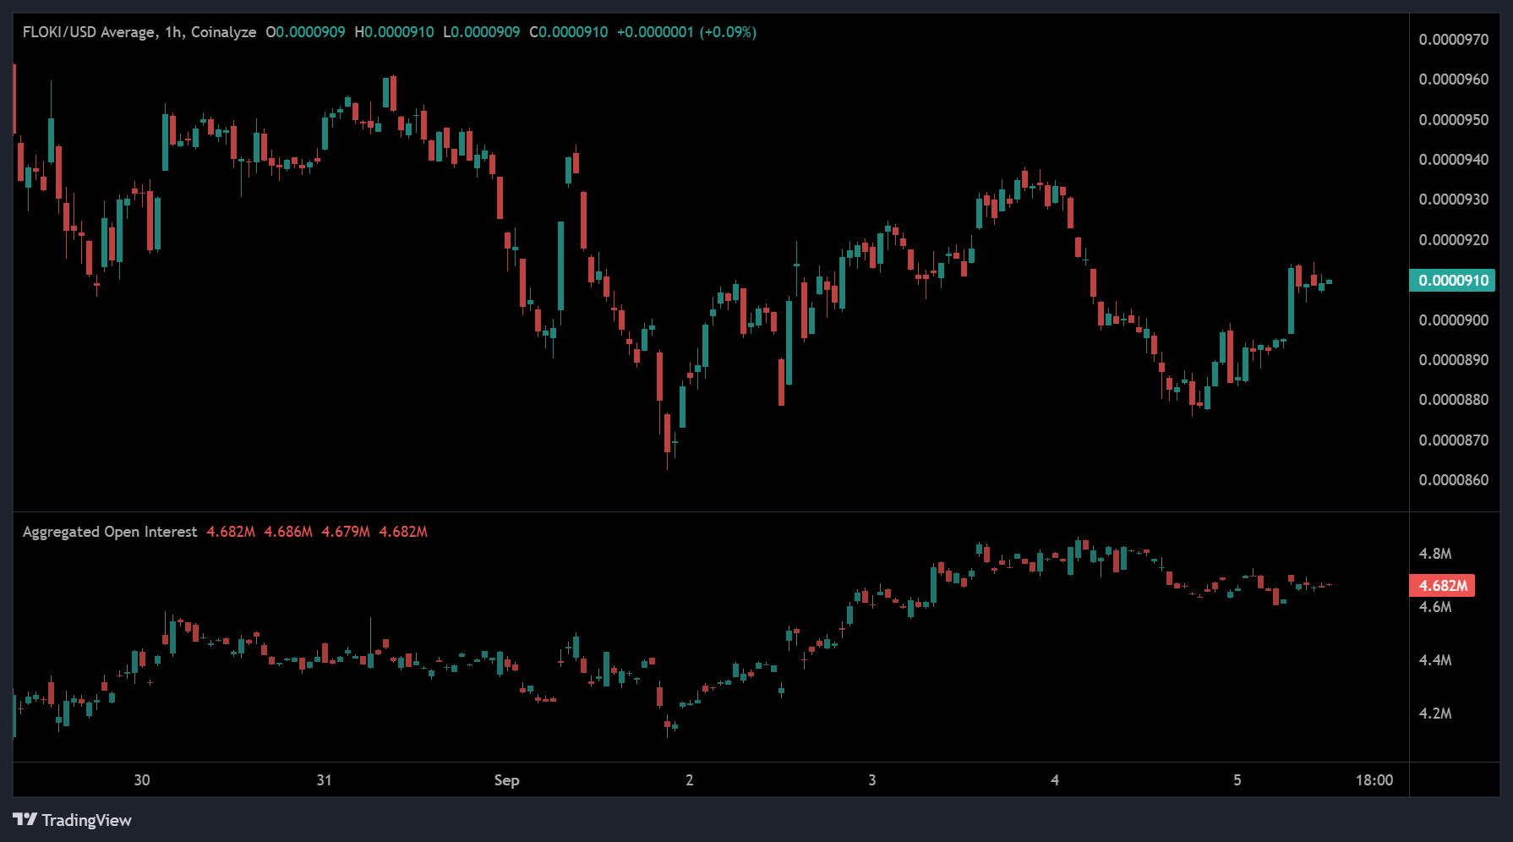Image resolution: width=1513 pixels, height=842 pixels.
Task: Click the 4.2M open interest axis label
Action: [1435, 714]
